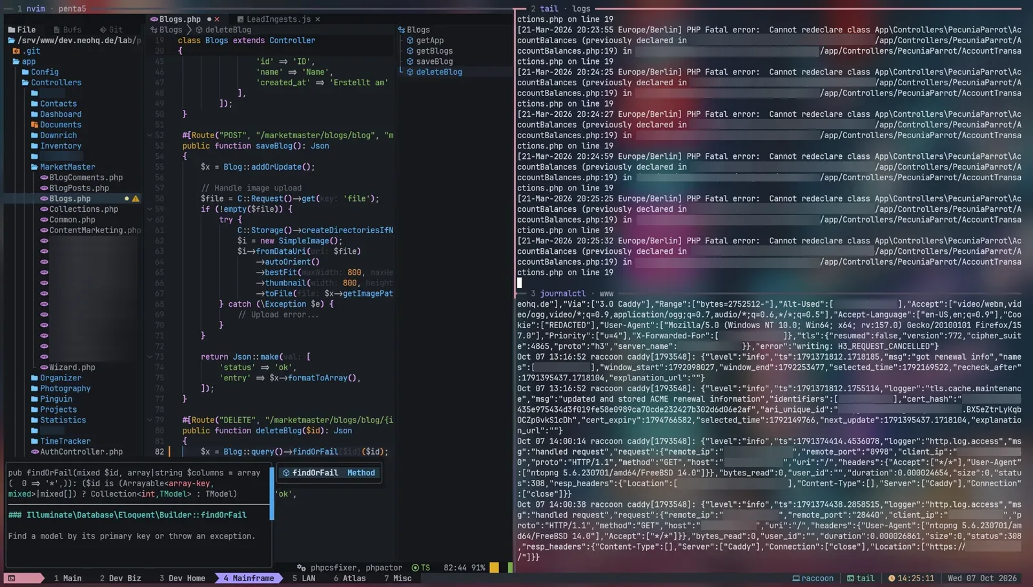Screen dimensions: 1033x587
Task: Open ContentMarketing.php file
Action: tap(90, 231)
